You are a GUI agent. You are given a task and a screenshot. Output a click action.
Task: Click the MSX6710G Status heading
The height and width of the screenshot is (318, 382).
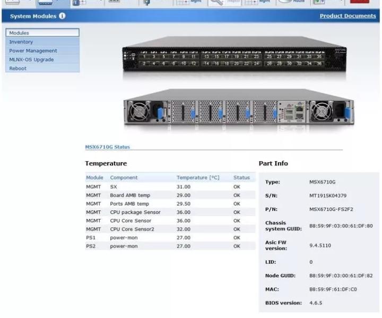tap(107, 147)
